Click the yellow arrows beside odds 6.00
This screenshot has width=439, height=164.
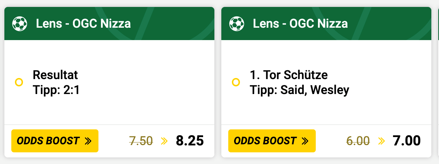381,141
